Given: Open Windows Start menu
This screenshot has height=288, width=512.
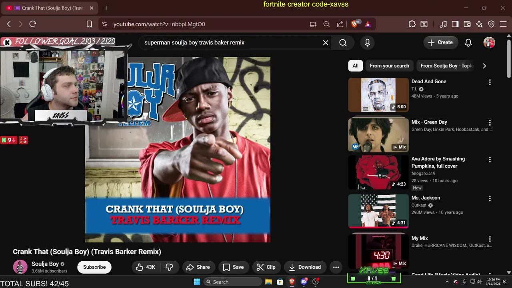Looking at the screenshot, I should tap(197, 282).
